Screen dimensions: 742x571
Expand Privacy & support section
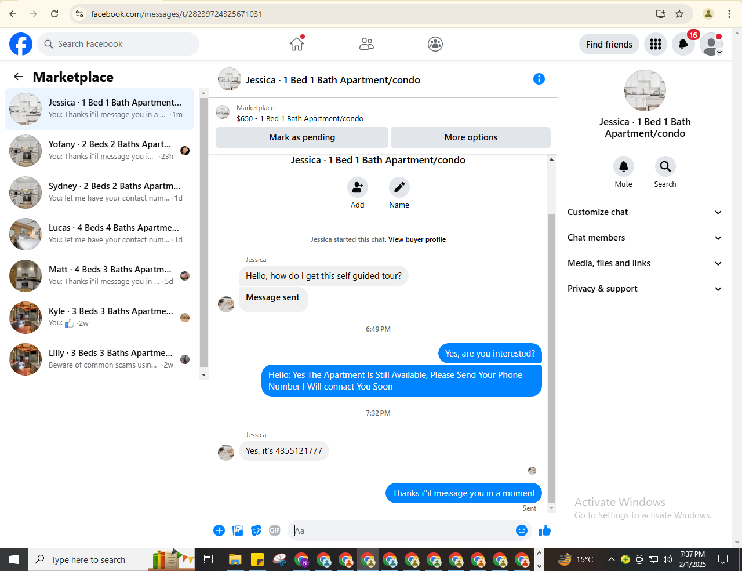tap(645, 289)
